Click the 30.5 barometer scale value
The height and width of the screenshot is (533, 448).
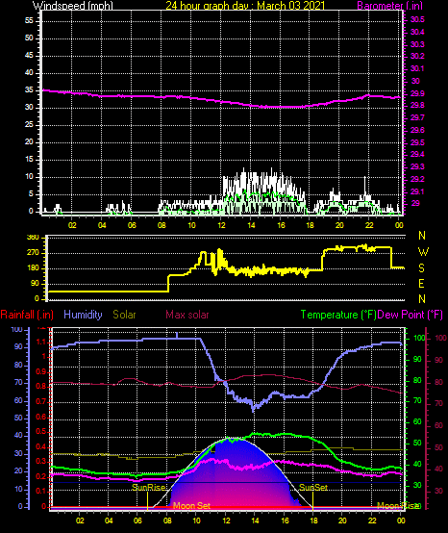(x=417, y=19)
